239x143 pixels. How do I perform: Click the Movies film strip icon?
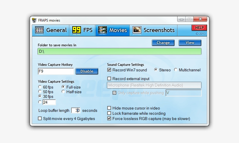click(x=103, y=30)
